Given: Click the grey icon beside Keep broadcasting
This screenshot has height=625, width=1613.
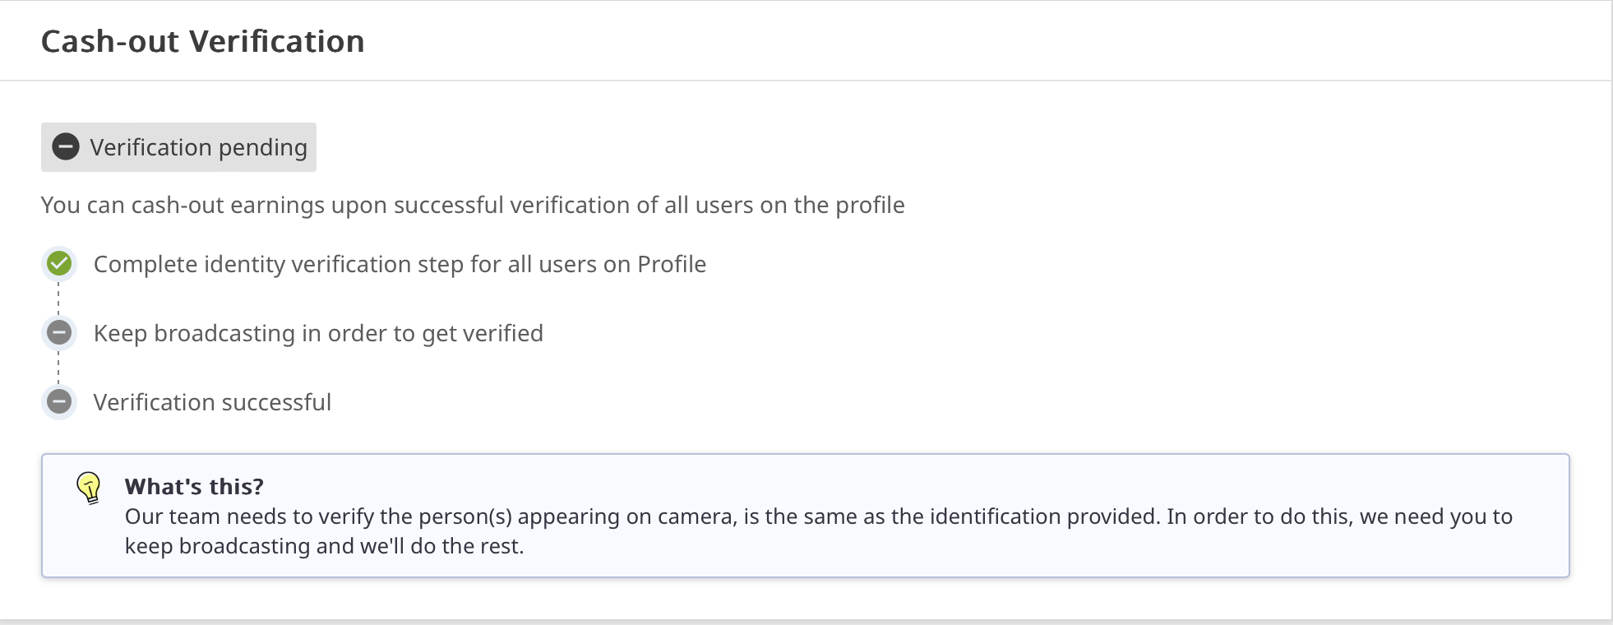Looking at the screenshot, I should coord(59,333).
